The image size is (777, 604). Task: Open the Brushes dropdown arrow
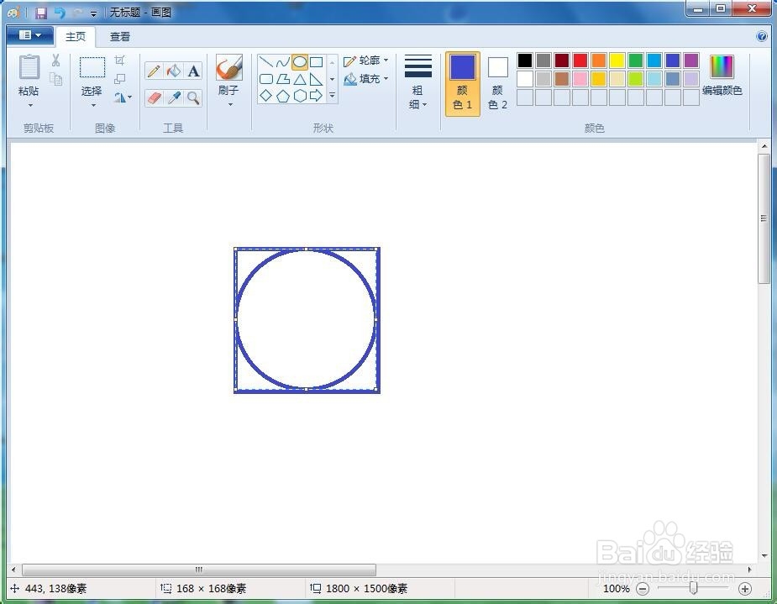click(x=230, y=104)
